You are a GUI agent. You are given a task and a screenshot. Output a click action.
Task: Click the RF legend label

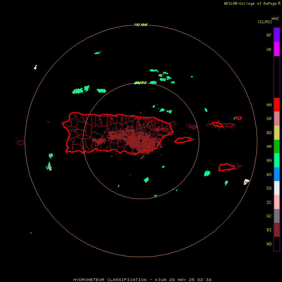click(269, 35)
